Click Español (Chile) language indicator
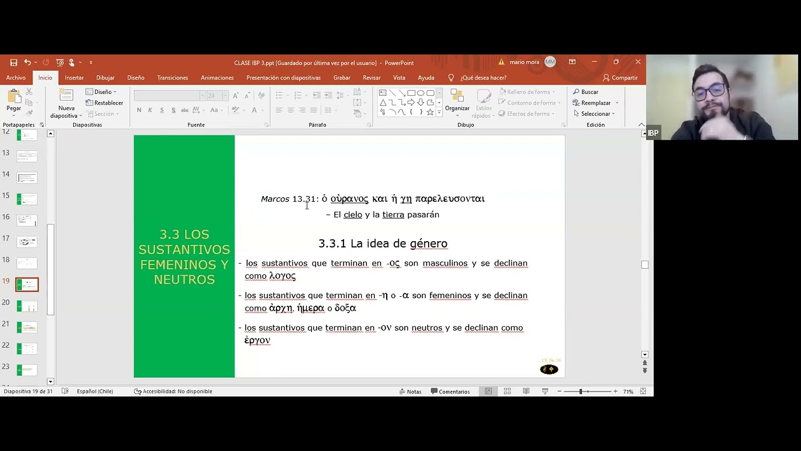801x451 pixels. (x=95, y=391)
